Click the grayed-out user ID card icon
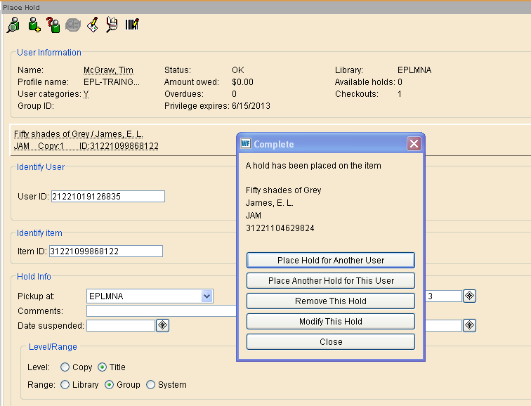The image size is (531, 406). [72, 25]
